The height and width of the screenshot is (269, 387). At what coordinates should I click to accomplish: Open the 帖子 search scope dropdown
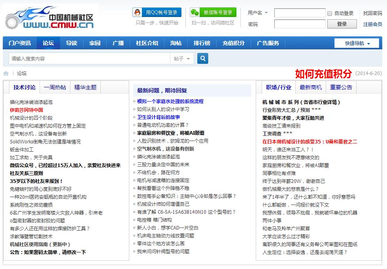[181, 58]
